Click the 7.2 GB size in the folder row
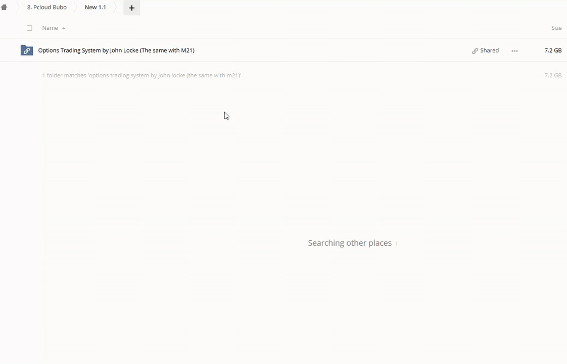 (x=553, y=51)
